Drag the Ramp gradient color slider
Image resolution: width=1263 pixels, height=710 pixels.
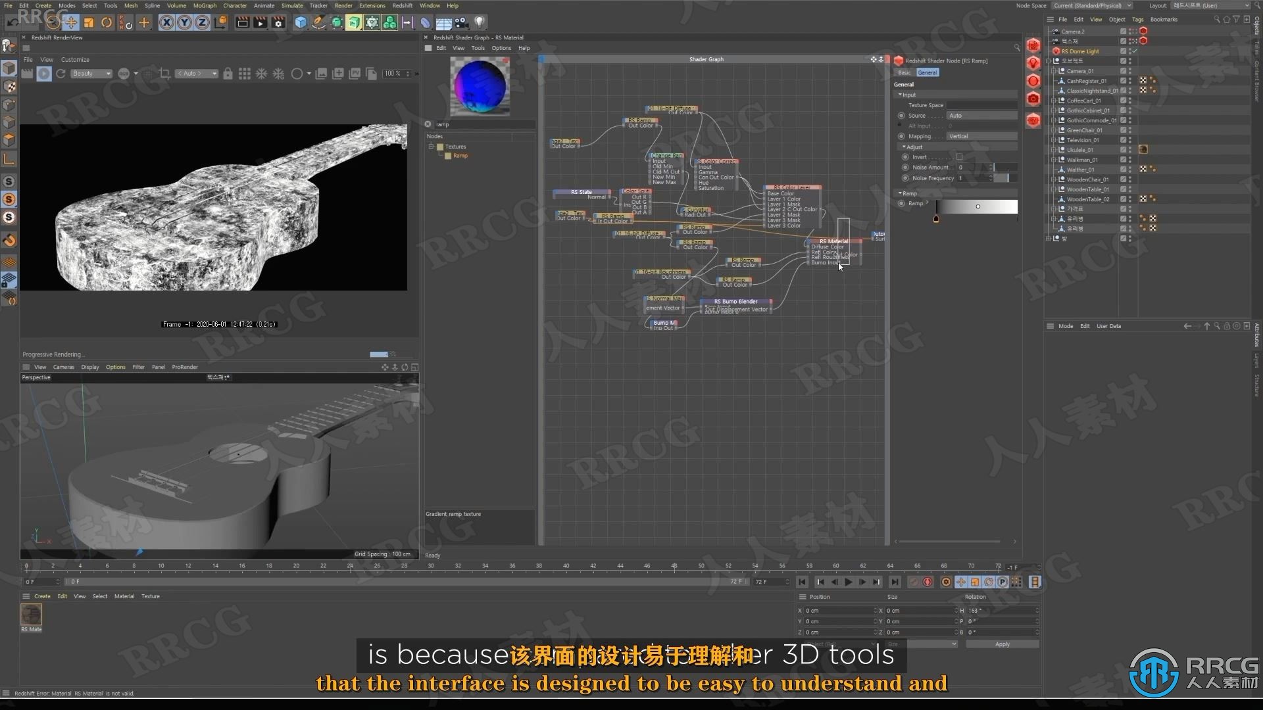pos(936,218)
